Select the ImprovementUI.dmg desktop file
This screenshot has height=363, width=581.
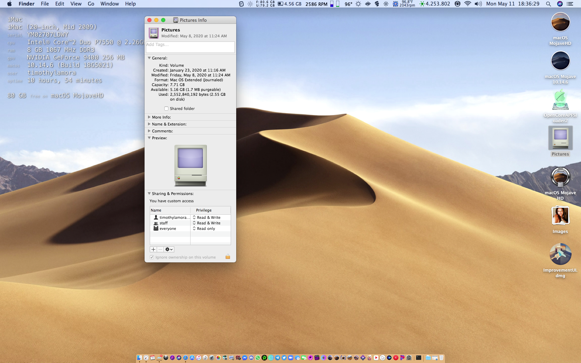pyautogui.click(x=560, y=254)
